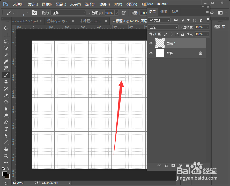Image resolution: width=230 pixels, height=186 pixels.
Task: Click the foreground color swatch
Action: tap(4, 174)
